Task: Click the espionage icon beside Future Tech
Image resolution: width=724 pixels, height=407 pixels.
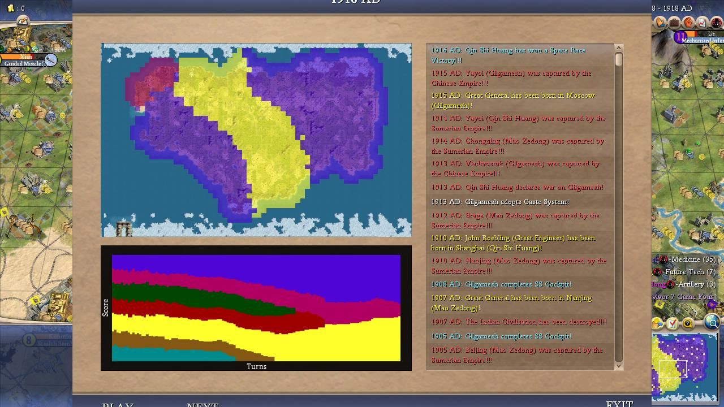Action: point(657,272)
